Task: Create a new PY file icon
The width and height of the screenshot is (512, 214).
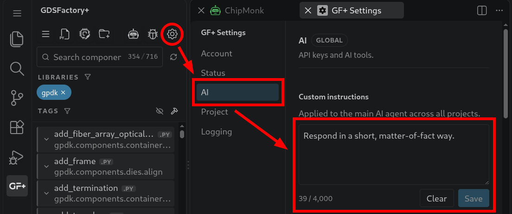Action: pyautogui.click(x=64, y=34)
